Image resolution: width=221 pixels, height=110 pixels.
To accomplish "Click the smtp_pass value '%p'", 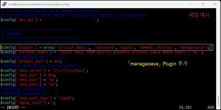I will pos(52,84).
